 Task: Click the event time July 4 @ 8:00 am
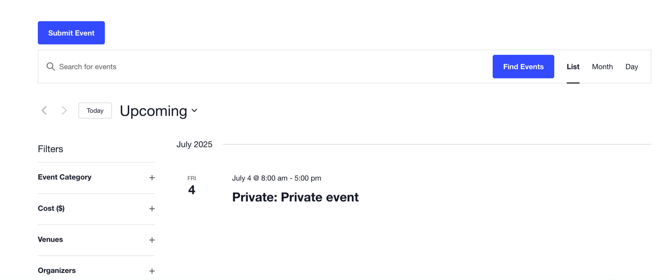[x=276, y=178]
